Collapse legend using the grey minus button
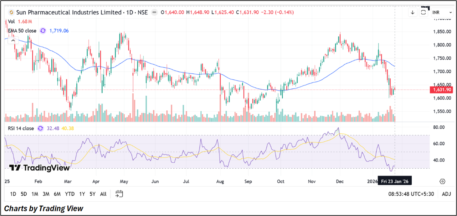 [154, 13]
